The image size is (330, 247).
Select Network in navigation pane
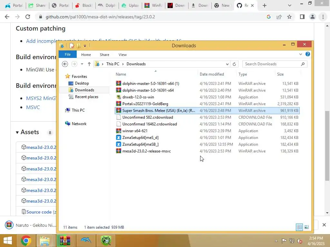[79, 124]
